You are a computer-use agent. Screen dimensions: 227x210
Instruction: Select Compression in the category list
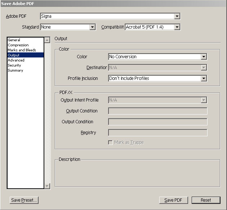tap(26, 45)
